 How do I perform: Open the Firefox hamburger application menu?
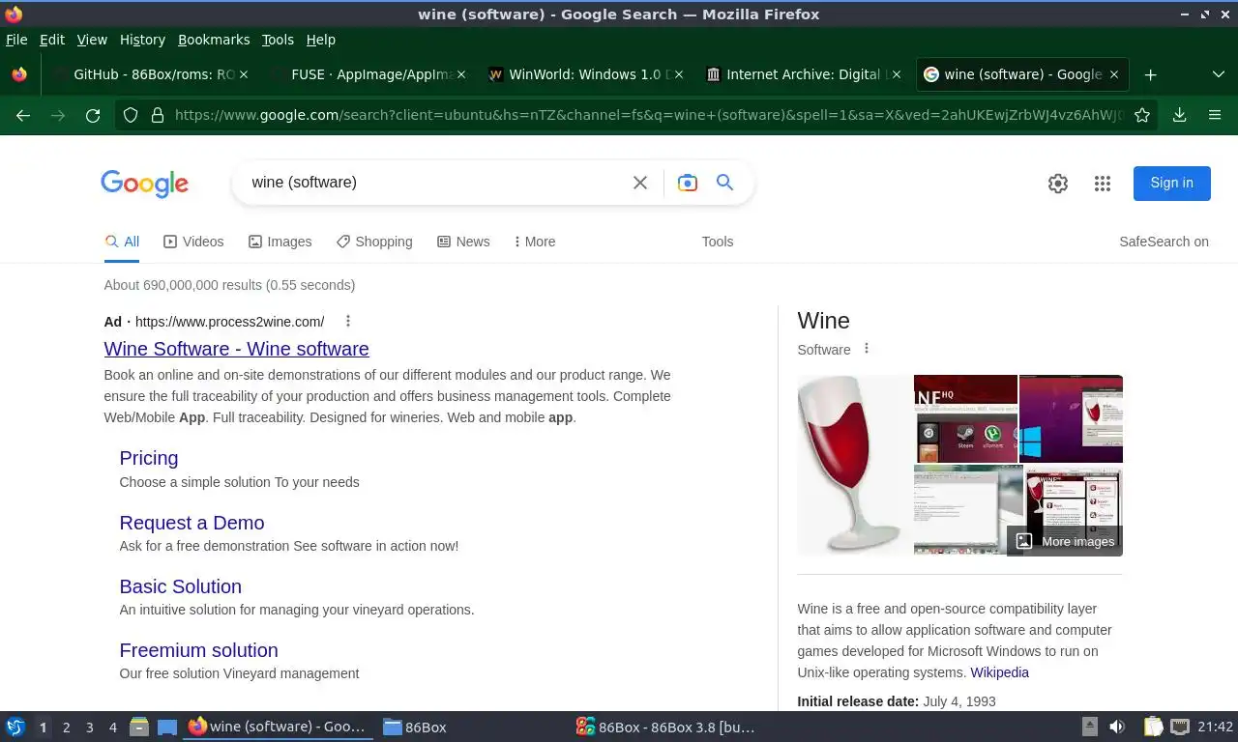[x=1215, y=115]
